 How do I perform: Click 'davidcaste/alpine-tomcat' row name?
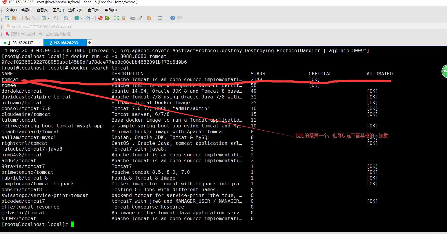36,97
